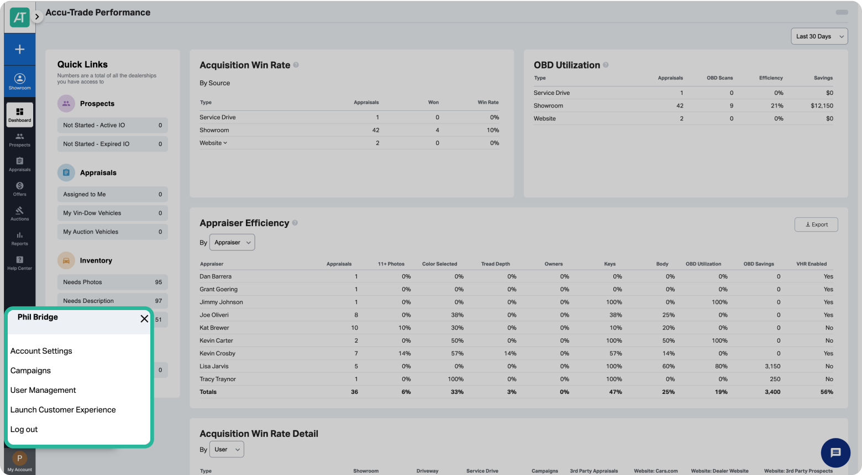
Task: Choose Launch Customer Experience
Action: 63,410
